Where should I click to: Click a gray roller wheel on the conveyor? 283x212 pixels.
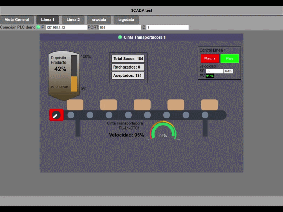coord(90,114)
